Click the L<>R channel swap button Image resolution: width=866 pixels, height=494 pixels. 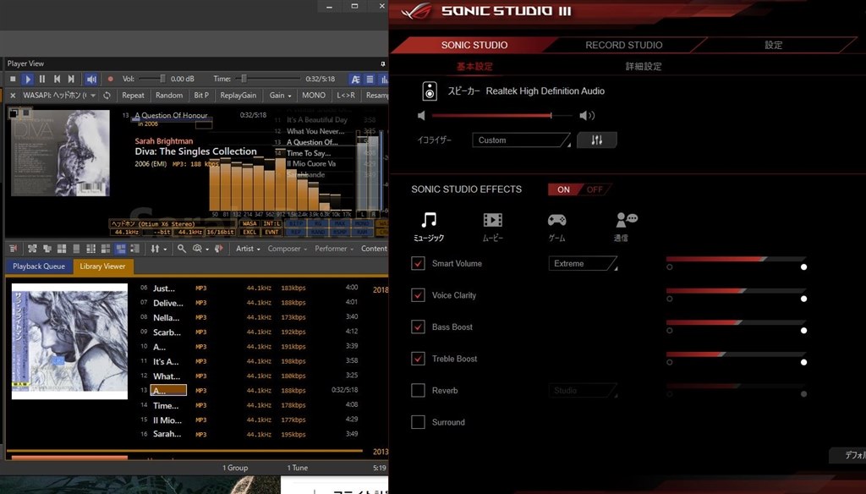click(x=346, y=95)
